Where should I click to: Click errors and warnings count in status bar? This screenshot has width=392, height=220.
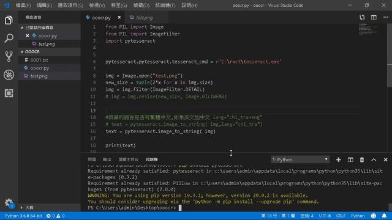pos(56,216)
